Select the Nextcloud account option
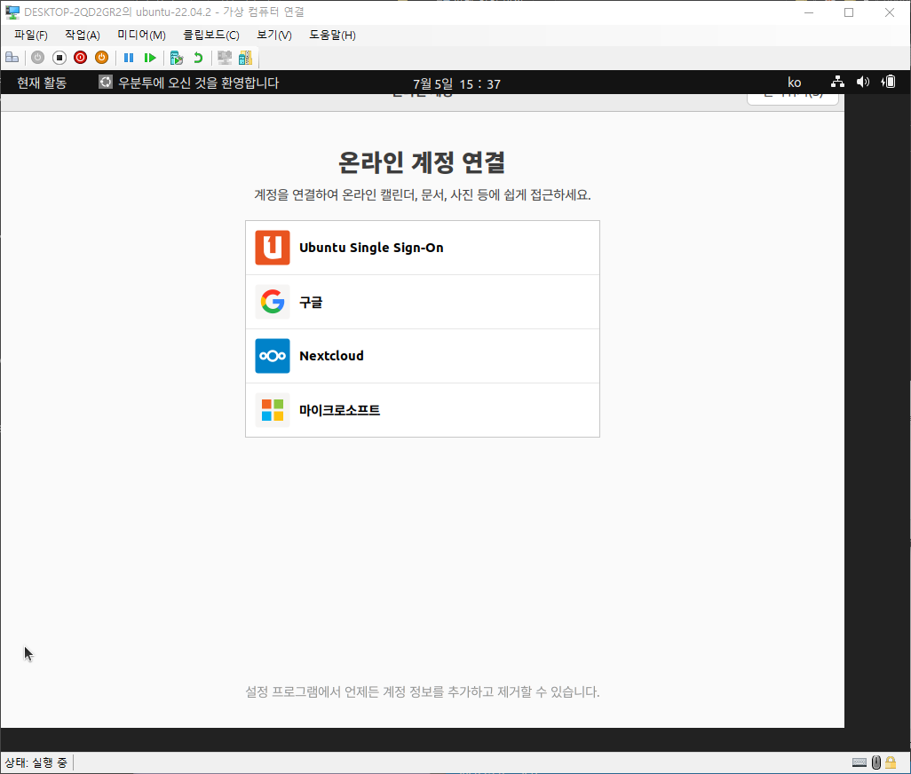Screen dimensions: 911x774 pyautogui.click(x=423, y=356)
